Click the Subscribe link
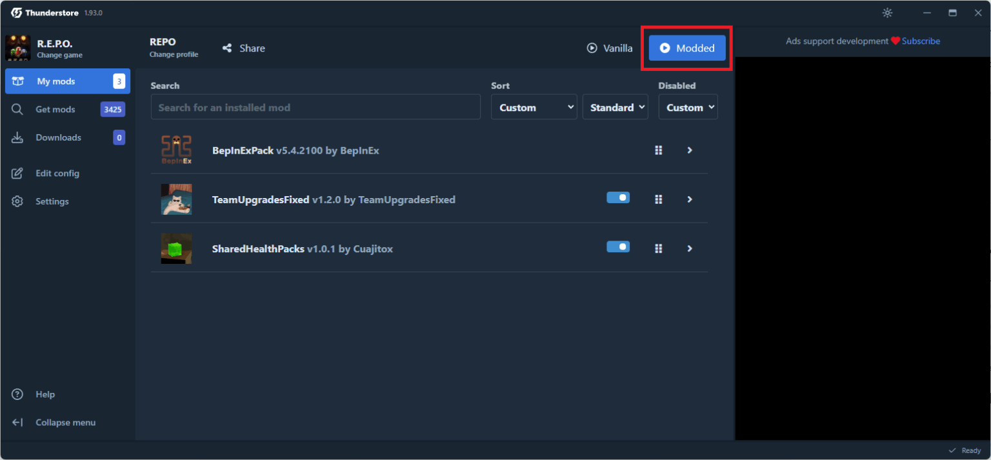Image resolution: width=991 pixels, height=460 pixels. (x=921, y=41)
